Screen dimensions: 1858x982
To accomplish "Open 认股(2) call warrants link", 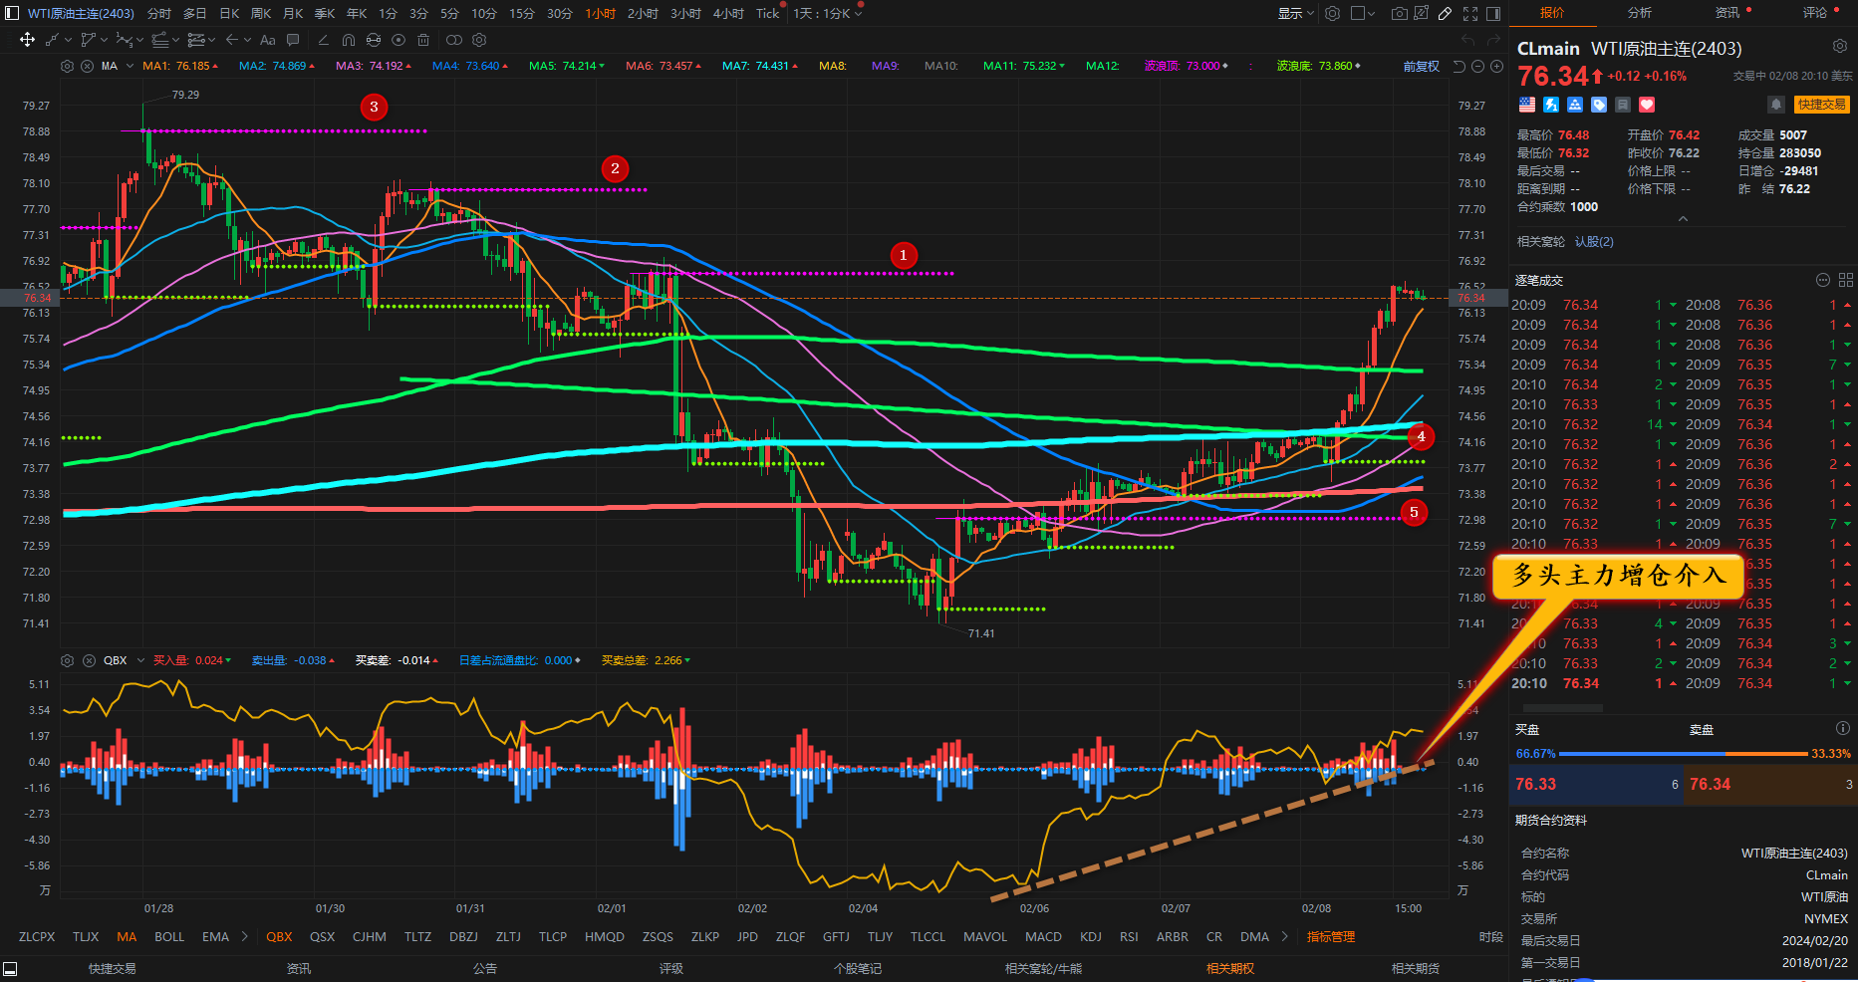I will tap(1594, 242).
